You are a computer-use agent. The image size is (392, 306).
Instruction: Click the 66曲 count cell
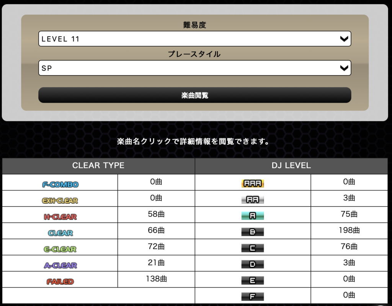coord(156,230)
